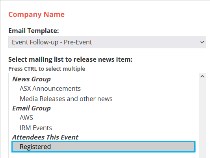Viewport: 210px width, 158px height.
Task: Choose AWS under Email Group
Action: coord(26,118)
